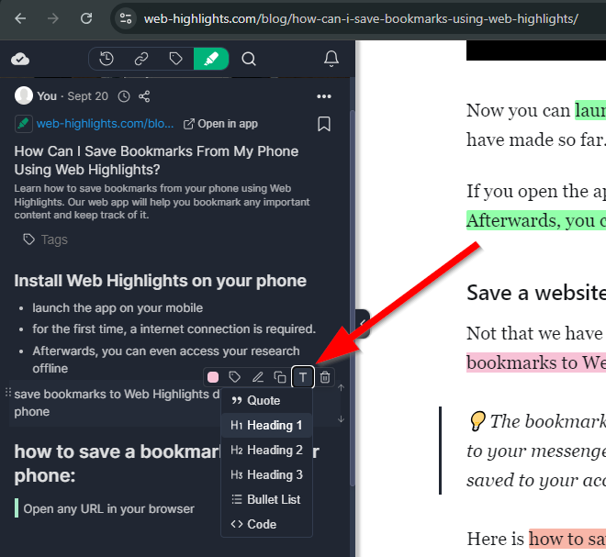Open the links tab in sidebar toolbar
Screen dimensions: 606x557
[x=141, y=59]
